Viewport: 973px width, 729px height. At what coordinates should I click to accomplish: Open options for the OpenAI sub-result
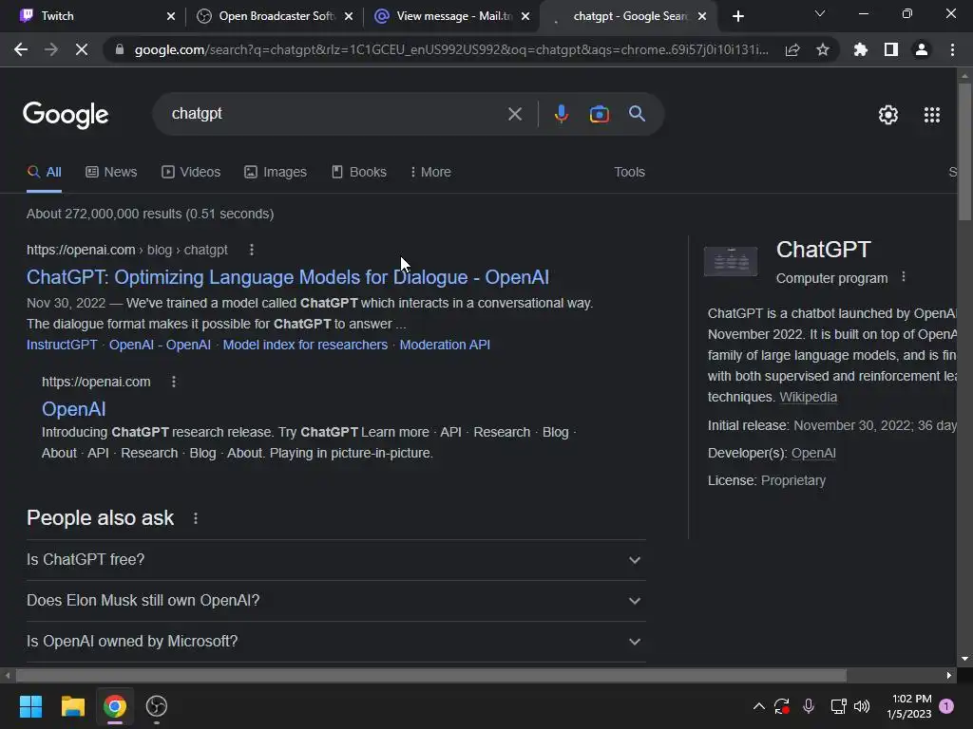[174, 382]
